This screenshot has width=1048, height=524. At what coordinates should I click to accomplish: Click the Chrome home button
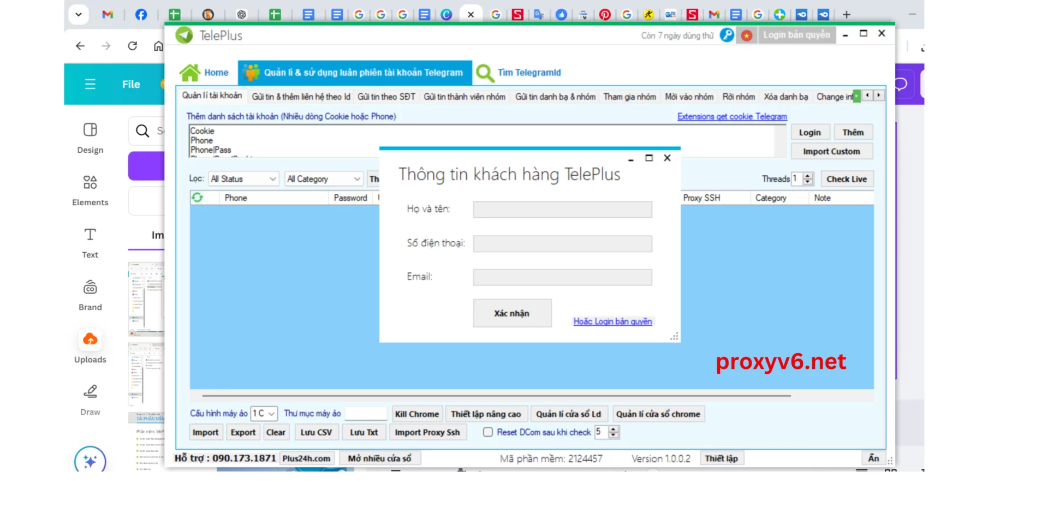tap(158, 46)
